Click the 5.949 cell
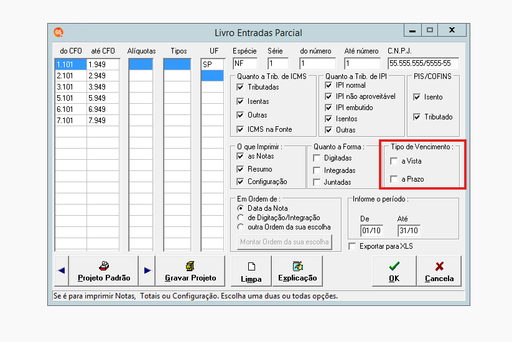 tap(103, 98)
